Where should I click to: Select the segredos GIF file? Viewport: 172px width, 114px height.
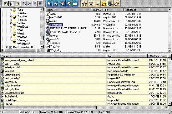click(55, 43)
